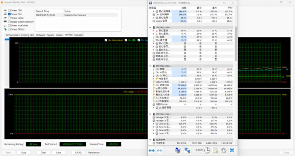The width and height of the screenshot is (295, 156).
Task: Expand the Core C7 row in HWiNFO
Action: pos(153,133)
